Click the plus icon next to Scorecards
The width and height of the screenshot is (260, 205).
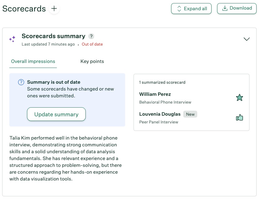click(x=54, y=9)
